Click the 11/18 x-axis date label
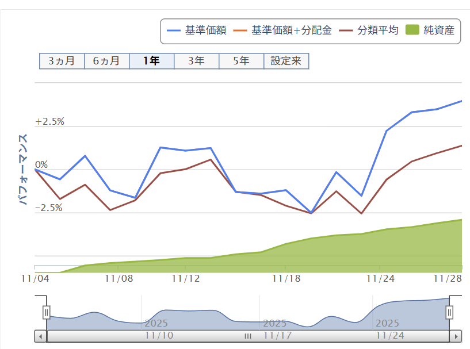Viewport: 470px width, 349px height. coord(286,278)
